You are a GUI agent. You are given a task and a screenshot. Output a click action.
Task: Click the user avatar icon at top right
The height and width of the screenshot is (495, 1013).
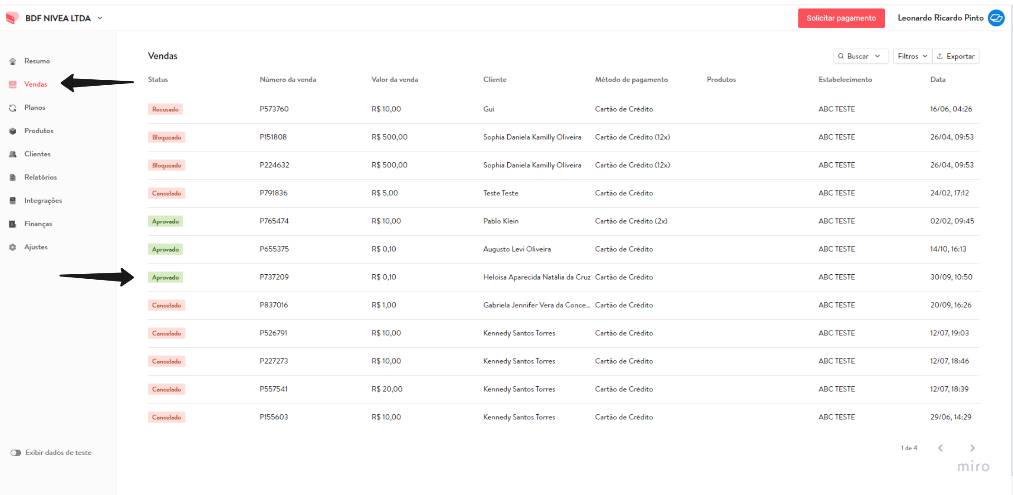(x=996, y=18)
